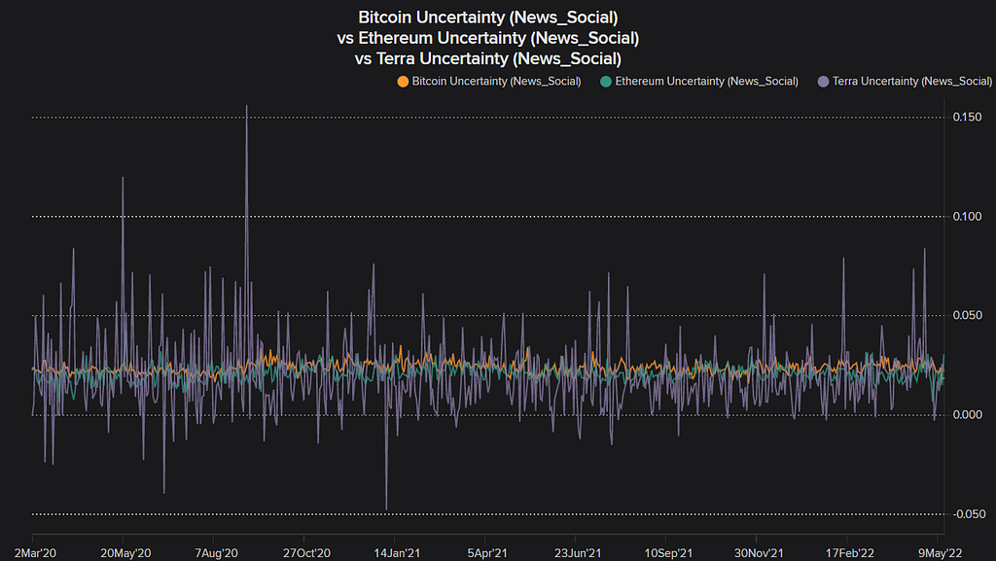996x561 pixels.
Task: Click the 10Sep'21 x-axis date label
Action: pos(668,553)
